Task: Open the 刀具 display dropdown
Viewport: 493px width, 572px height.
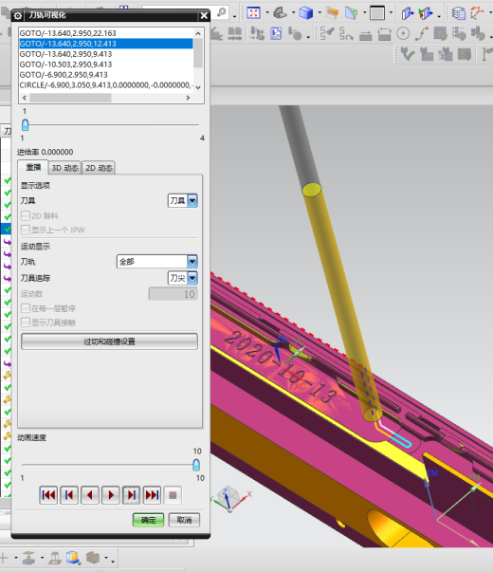Action: click(x=183, y=200)
